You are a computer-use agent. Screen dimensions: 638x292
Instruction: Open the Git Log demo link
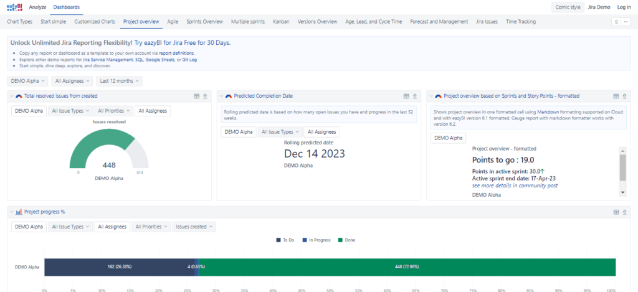(191, 59)
